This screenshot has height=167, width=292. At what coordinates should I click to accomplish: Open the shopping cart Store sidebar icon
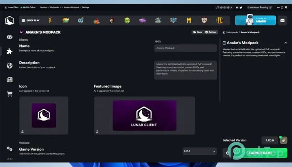(10, 94)
